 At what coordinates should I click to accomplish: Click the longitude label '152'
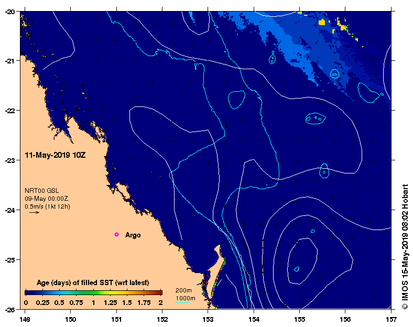tap(162, 320)
